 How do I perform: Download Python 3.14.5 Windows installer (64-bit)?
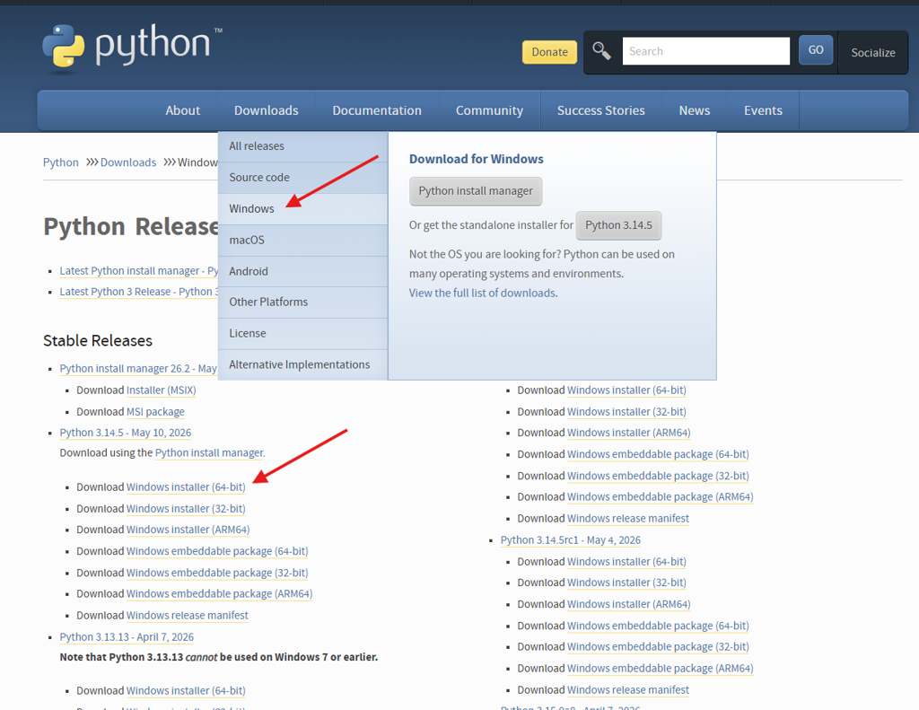point(186,487)
